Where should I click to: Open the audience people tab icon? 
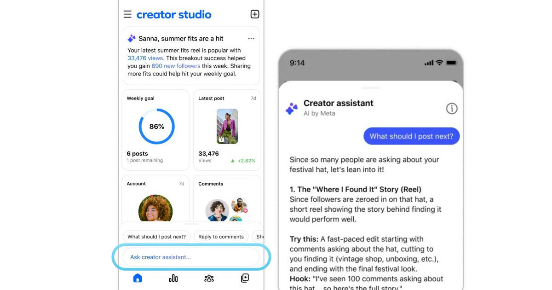point(209,278)
